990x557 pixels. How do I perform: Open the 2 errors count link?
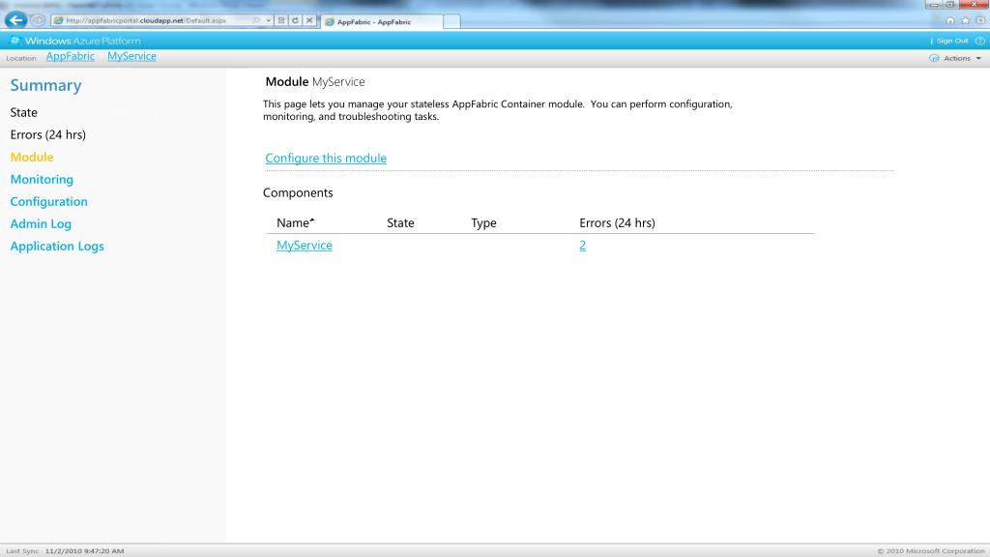[x=582, y=246]
